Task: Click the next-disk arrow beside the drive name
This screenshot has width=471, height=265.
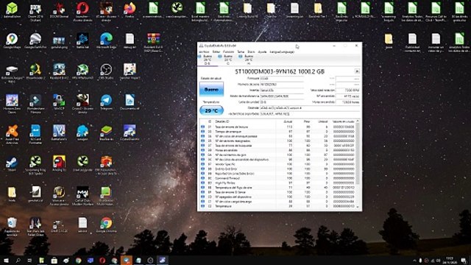Action: click(357, 71)
